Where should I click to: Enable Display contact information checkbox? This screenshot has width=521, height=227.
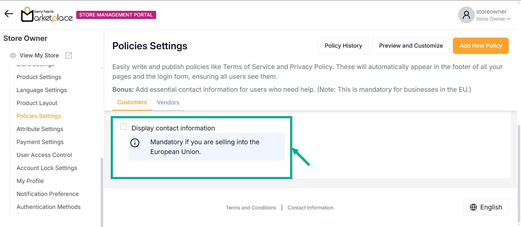point(123,127)
